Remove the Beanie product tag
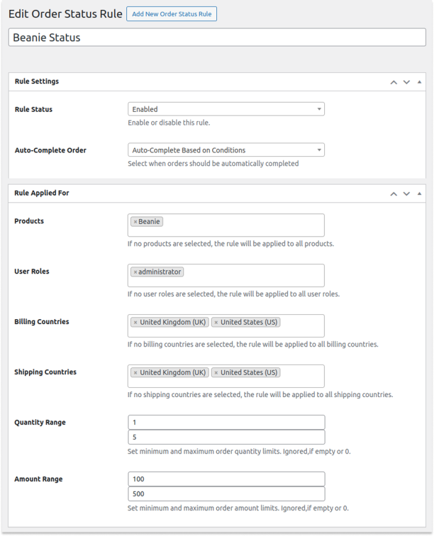 pyautogui.click(x=135, y=222)
